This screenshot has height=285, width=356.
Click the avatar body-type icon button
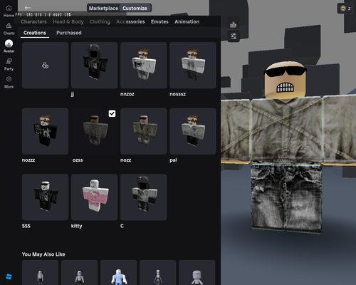pos(234,24)
